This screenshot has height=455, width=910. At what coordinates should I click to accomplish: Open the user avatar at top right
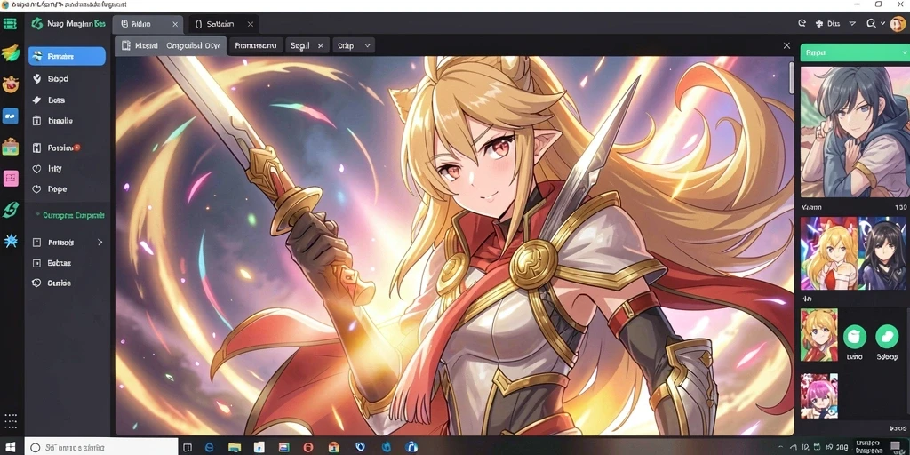[x=898, y=24]
